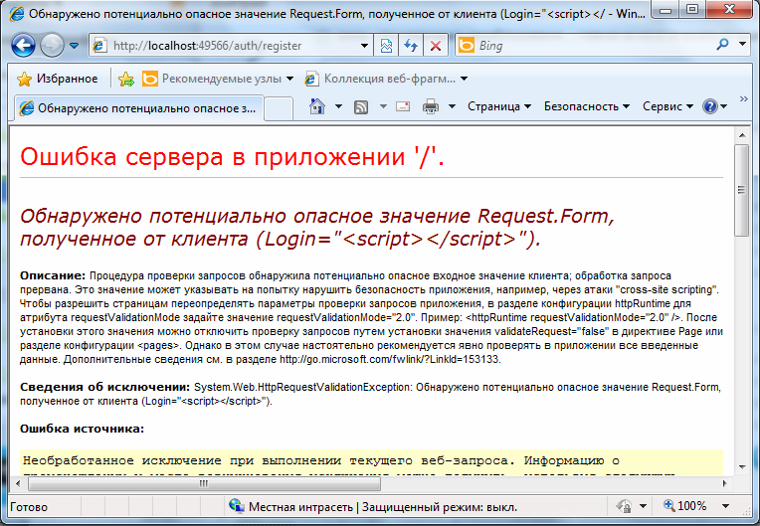This screenshot has height=526, width=760.
Task: Expand the address bar URL history dropdown
Action: click(x=364, y=46)
